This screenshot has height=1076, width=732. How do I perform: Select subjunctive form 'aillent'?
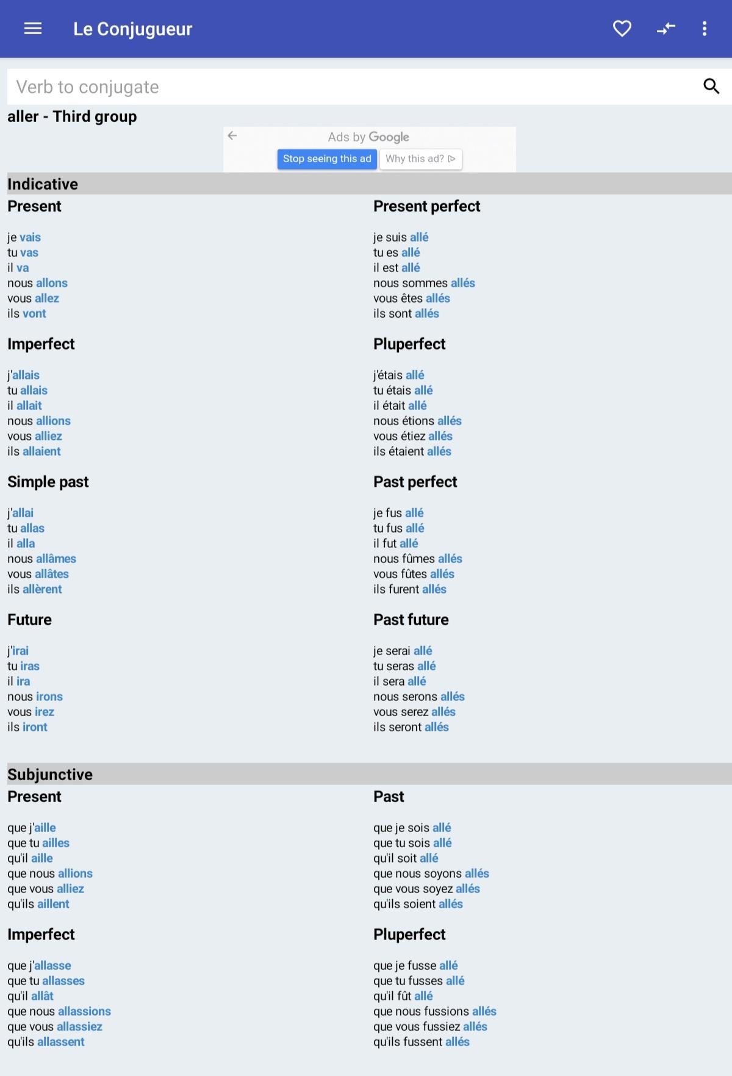(x=53, y=904)
